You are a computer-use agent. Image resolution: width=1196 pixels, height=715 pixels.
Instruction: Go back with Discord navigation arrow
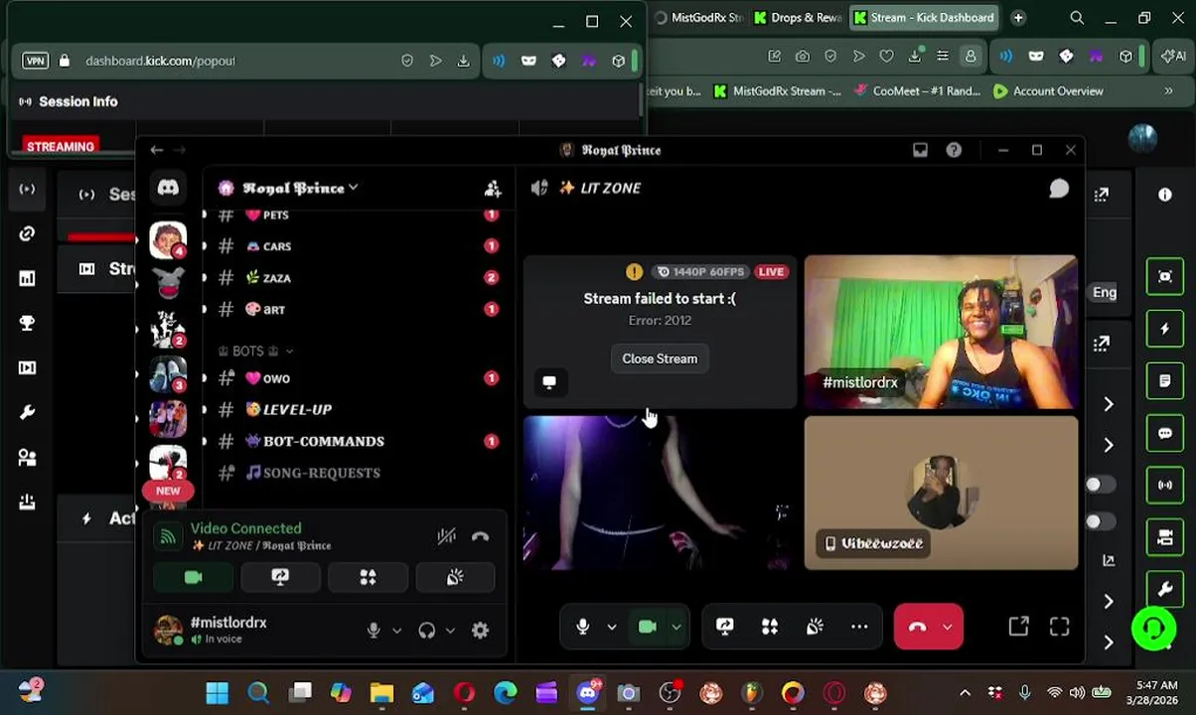click(x=156, y=150)
